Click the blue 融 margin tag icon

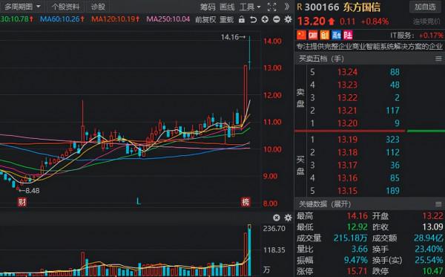336,35
